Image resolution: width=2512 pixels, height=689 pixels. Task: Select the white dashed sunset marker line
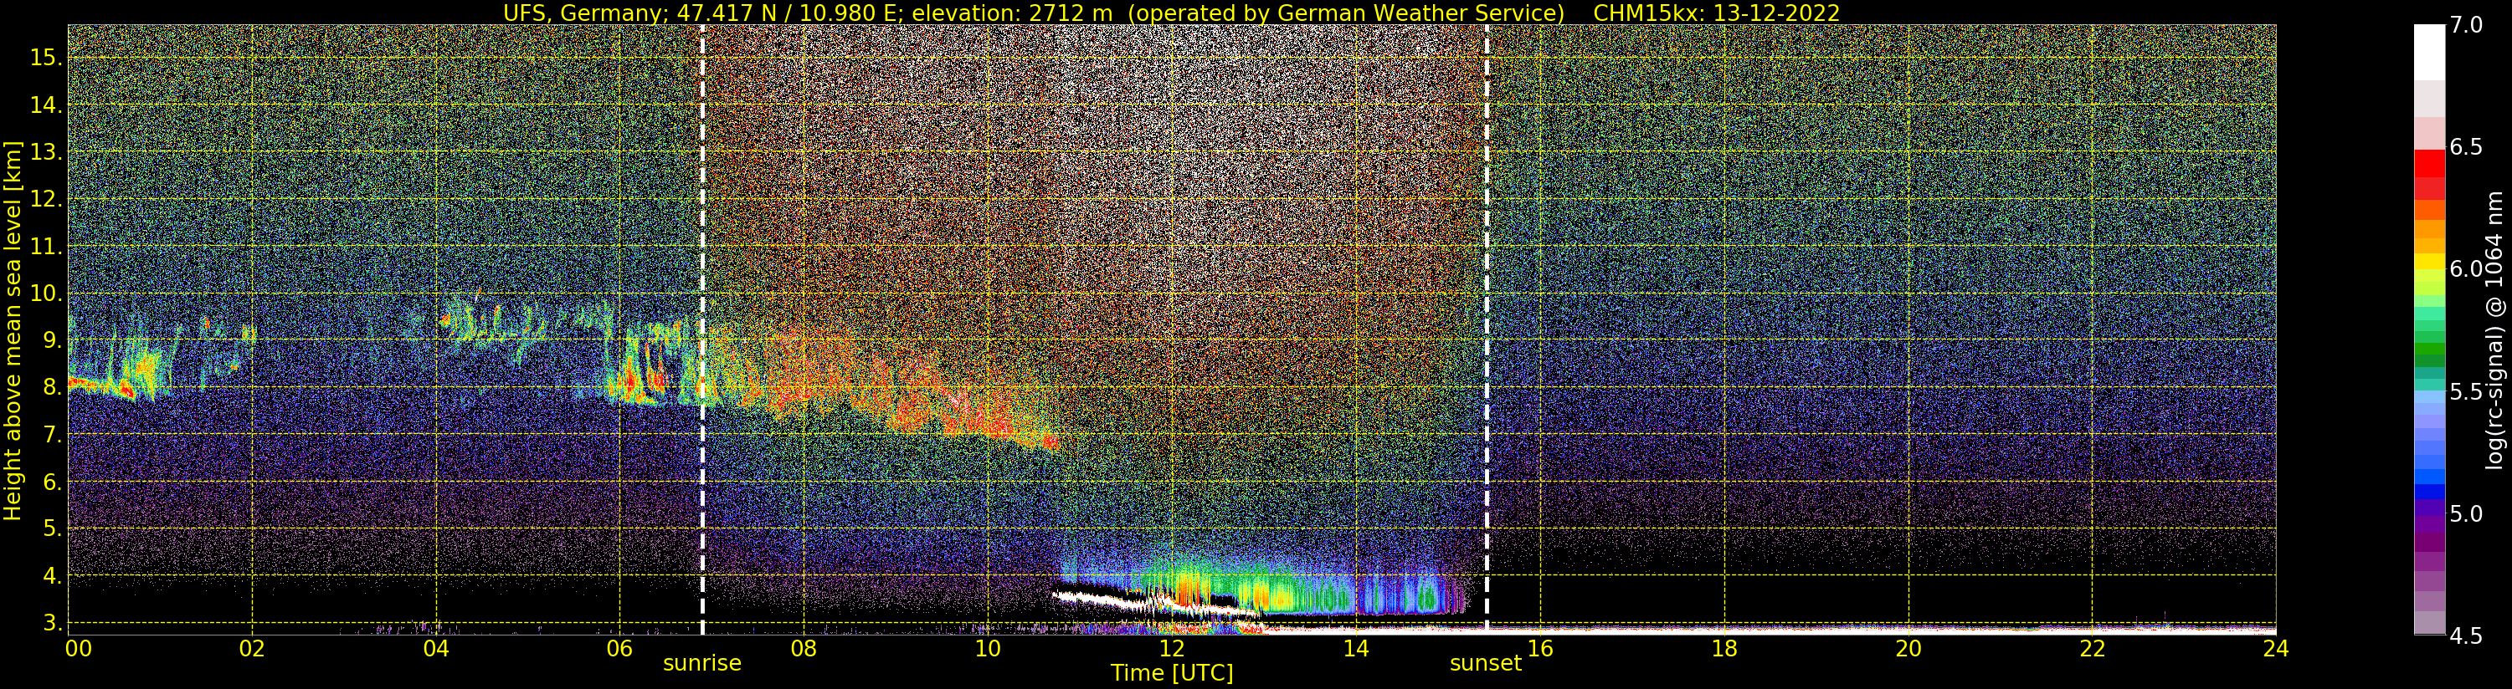click(x=1486, y=329)
